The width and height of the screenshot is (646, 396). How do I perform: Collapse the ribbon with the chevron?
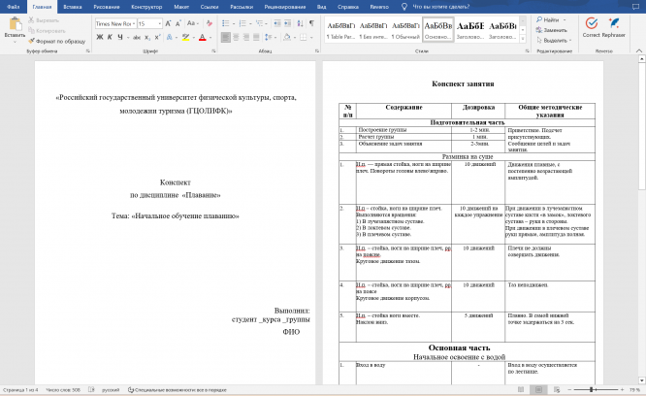[638, 51]
